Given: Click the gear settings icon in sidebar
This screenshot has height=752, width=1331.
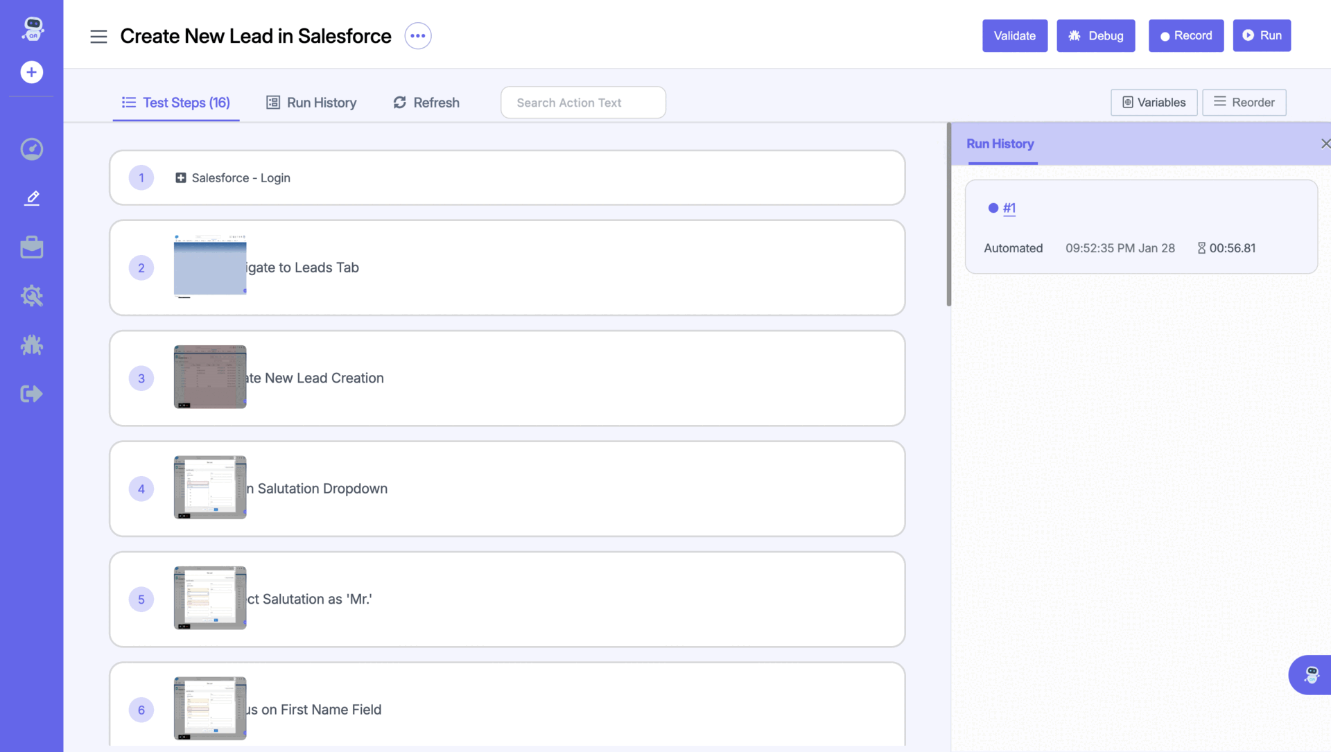Looking at the screenshot, I should click(31, 296).
